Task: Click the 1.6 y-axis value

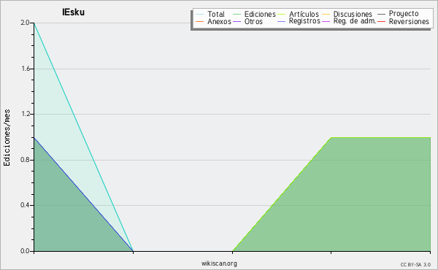Action: [x=26, y=69]
